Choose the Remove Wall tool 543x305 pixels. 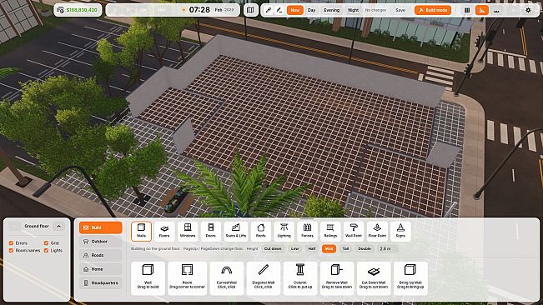click(x=337, y=278)
